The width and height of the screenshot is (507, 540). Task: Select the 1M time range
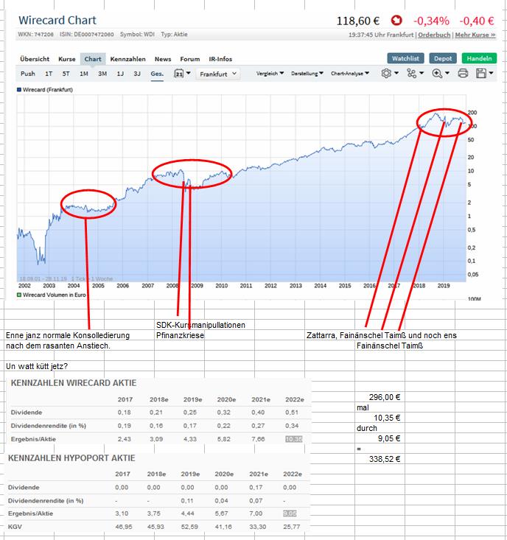pyautogui.click(x=84, y=74)
